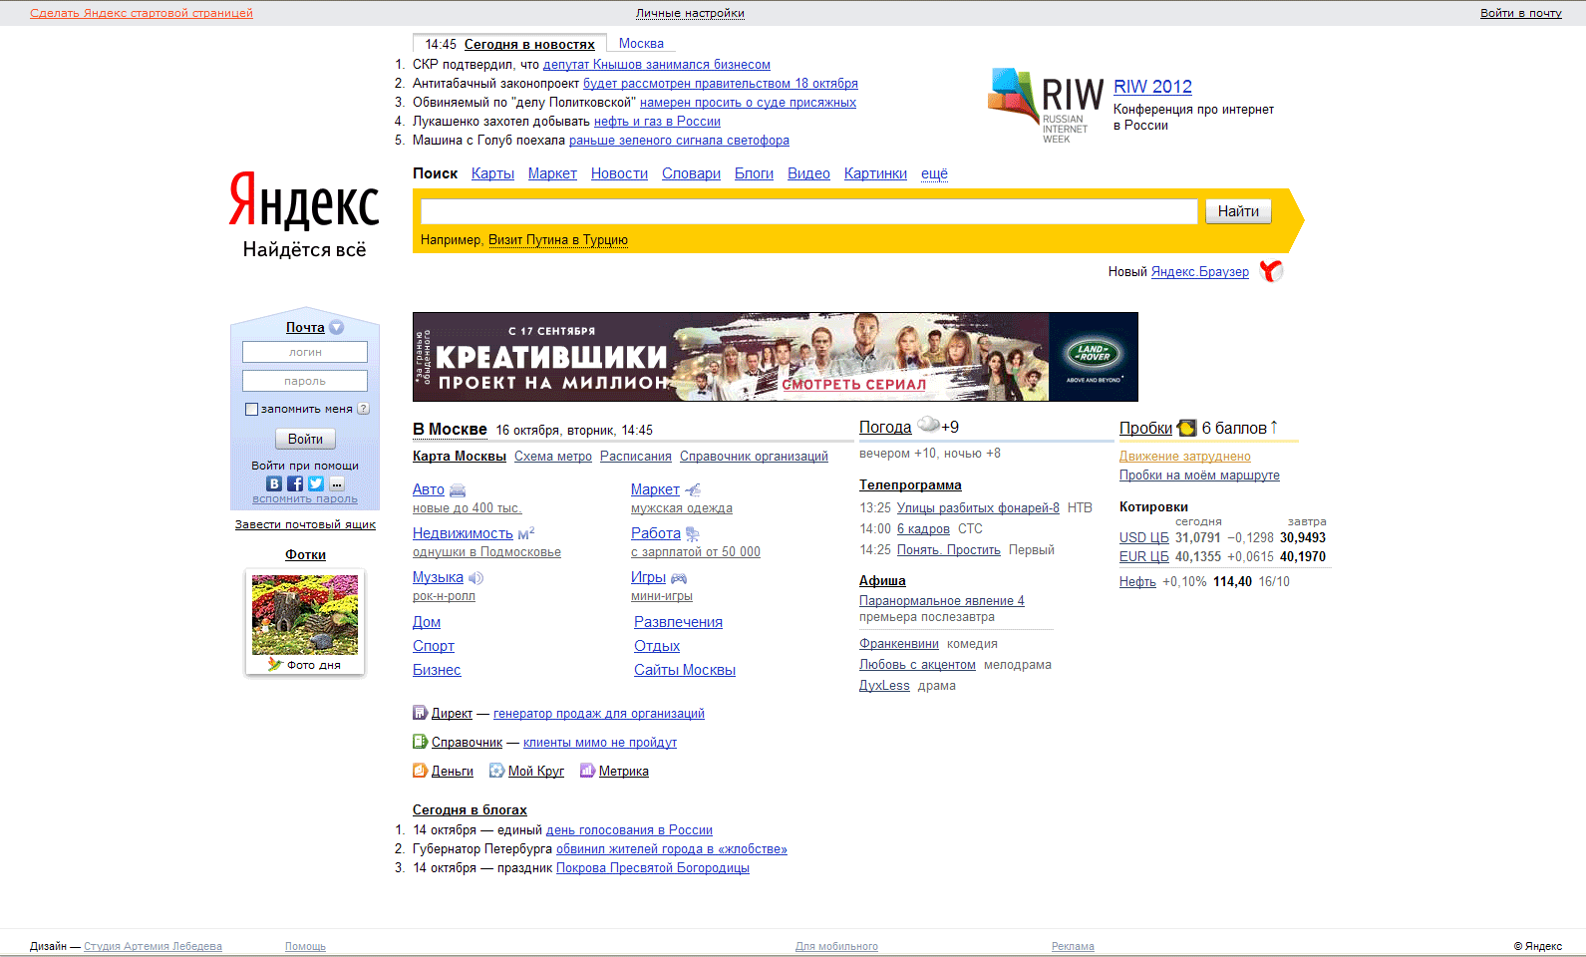This screenshot has height=957, width=1586.
Task: Open the Новости search tab
Action: (619, 173)
